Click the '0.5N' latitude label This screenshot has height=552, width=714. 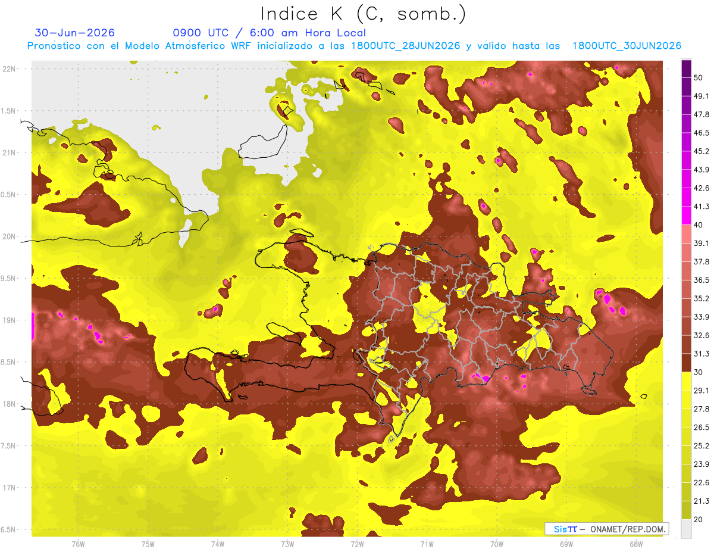9,195
